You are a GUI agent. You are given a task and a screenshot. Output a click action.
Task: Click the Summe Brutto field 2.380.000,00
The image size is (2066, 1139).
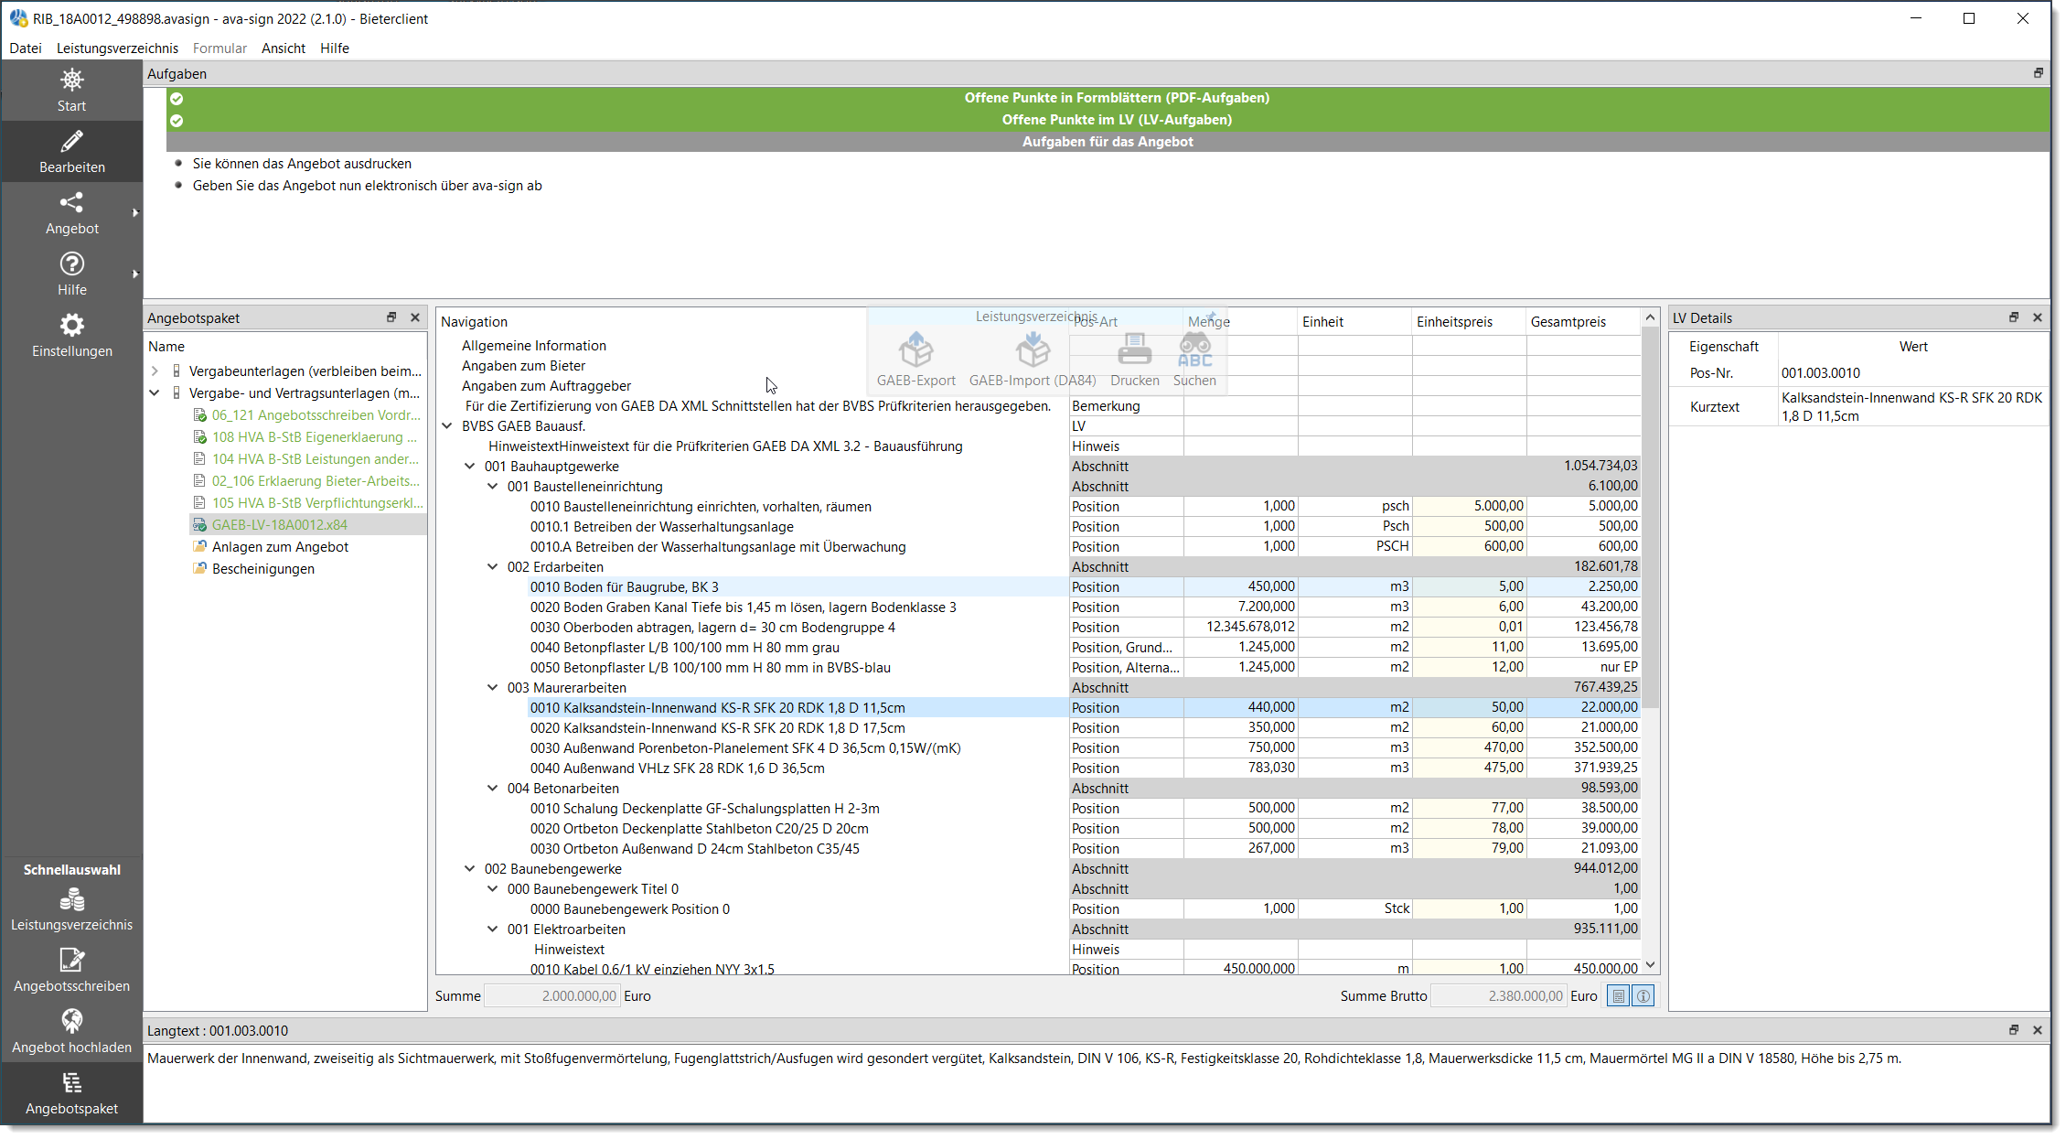(x=1498, y=996)
